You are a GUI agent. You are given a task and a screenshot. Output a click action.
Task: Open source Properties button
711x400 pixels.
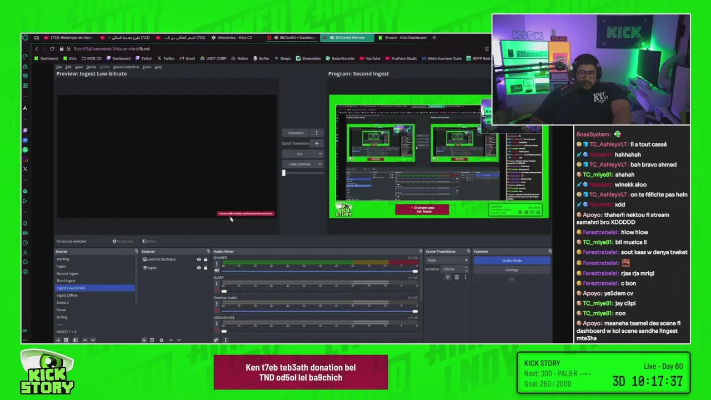[x=123, y=241]
